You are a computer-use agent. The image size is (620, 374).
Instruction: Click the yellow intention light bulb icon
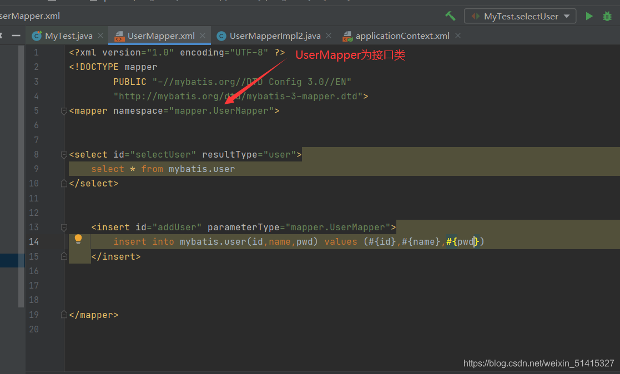pyautogui.click(x=78, y=239)
